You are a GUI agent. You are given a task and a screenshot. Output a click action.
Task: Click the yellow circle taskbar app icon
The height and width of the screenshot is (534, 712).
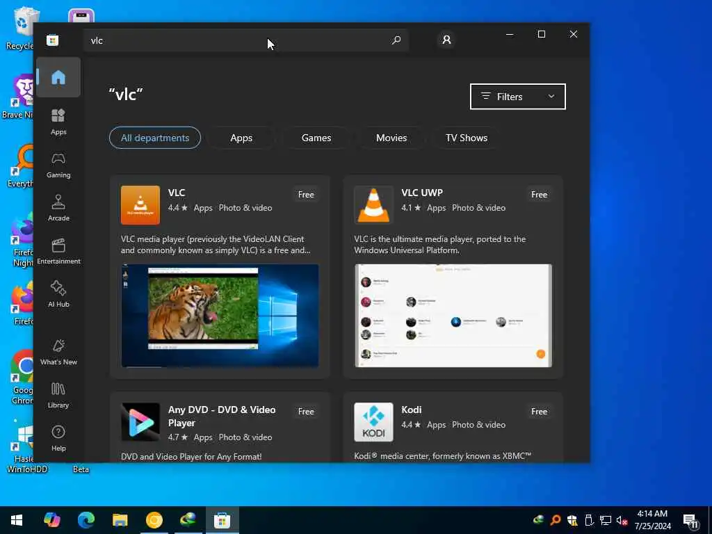tap(154, 520)
